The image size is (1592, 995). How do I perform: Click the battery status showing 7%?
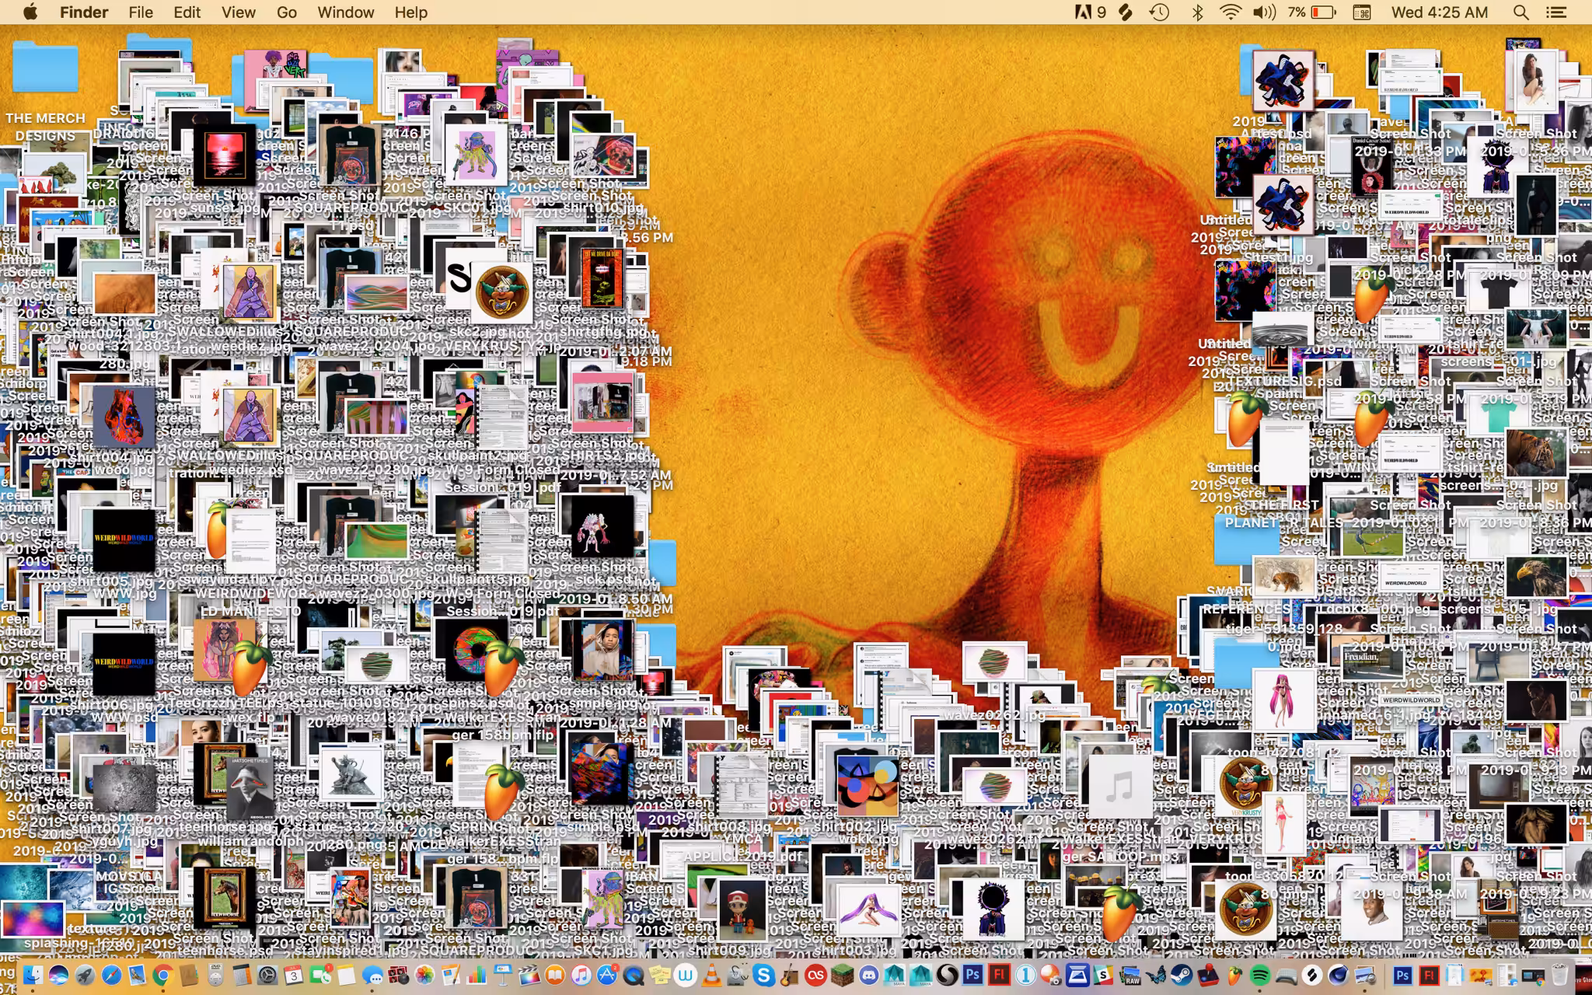click(1311, 12)
